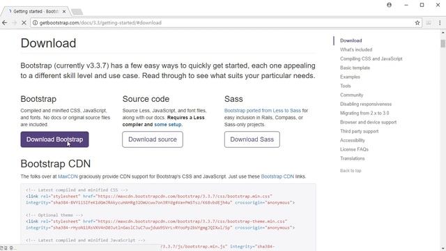
Task: Open the Chrome three-dot menu
Action: coord(440,23)
